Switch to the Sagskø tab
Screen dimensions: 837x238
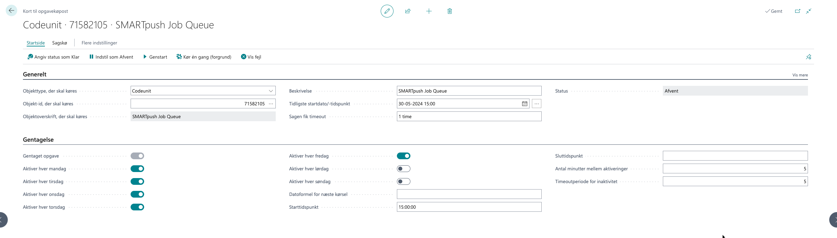pos(59,43)
